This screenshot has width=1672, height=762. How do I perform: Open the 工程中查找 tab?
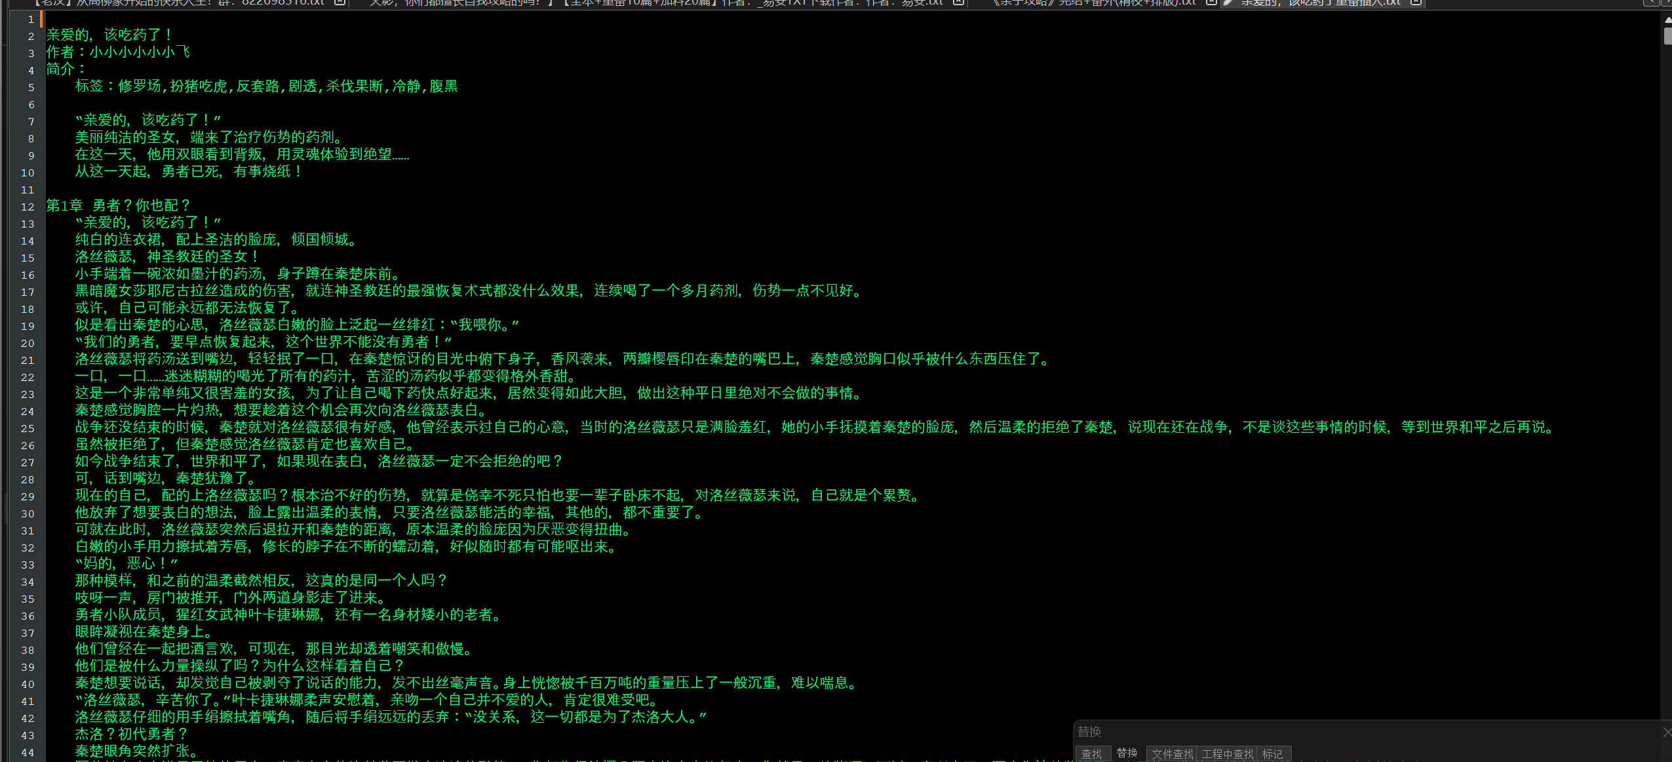pyautogui.click(x=1227, y=754)
